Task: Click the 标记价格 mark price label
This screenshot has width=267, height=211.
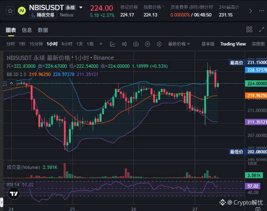Action: tap(129, 7)
